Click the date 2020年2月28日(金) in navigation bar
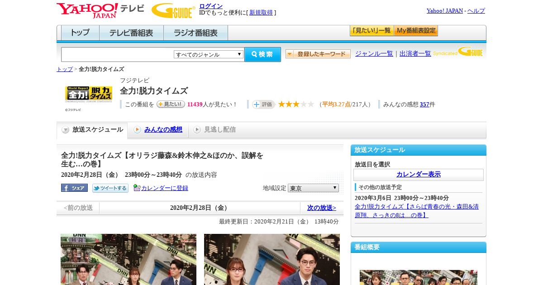 (x=200, y=208)
